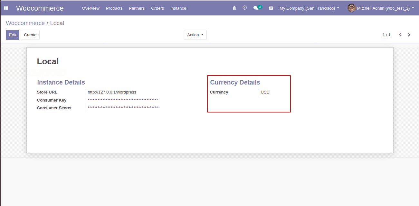Image resolution: width=419 pixels, height=206 pixels.
Task: Click the 1 / 1 pager counter
Action: [x=386, y=35]
